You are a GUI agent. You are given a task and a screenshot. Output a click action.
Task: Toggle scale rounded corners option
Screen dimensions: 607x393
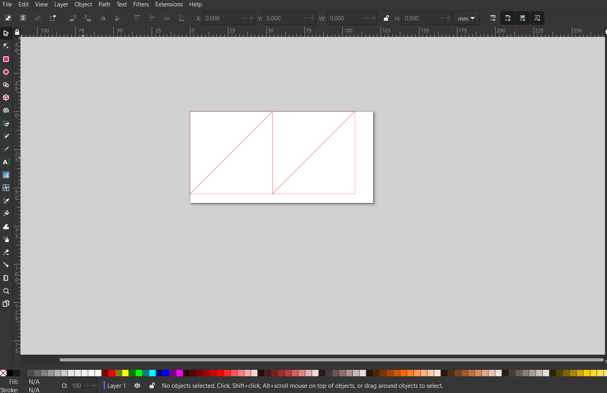pos(508,18)
